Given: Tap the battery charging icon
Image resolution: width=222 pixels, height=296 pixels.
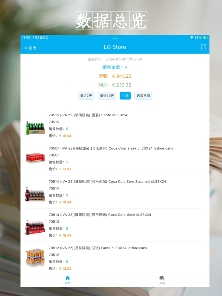Looking at the screenshot, I should (205, 38).
